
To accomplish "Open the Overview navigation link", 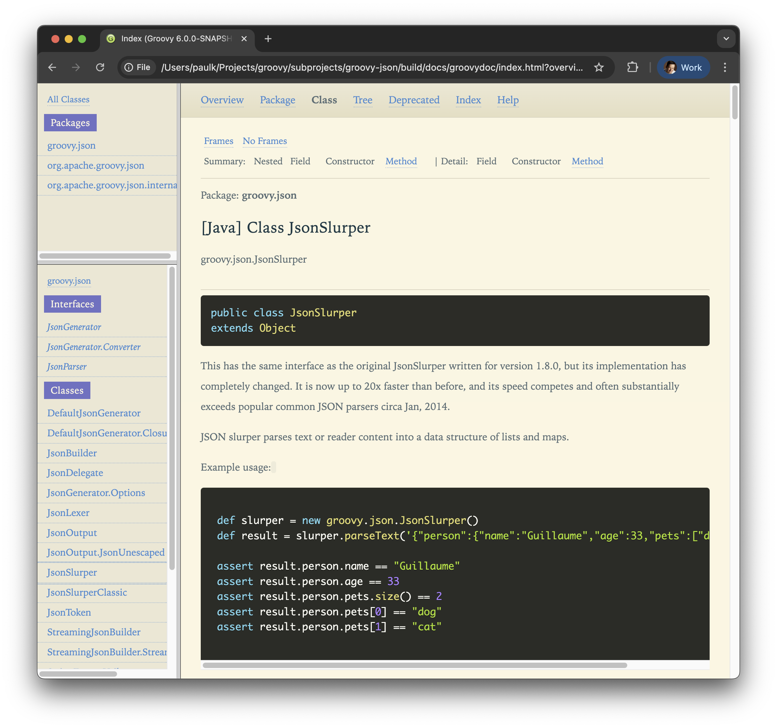I will click(x=222, y=100).
